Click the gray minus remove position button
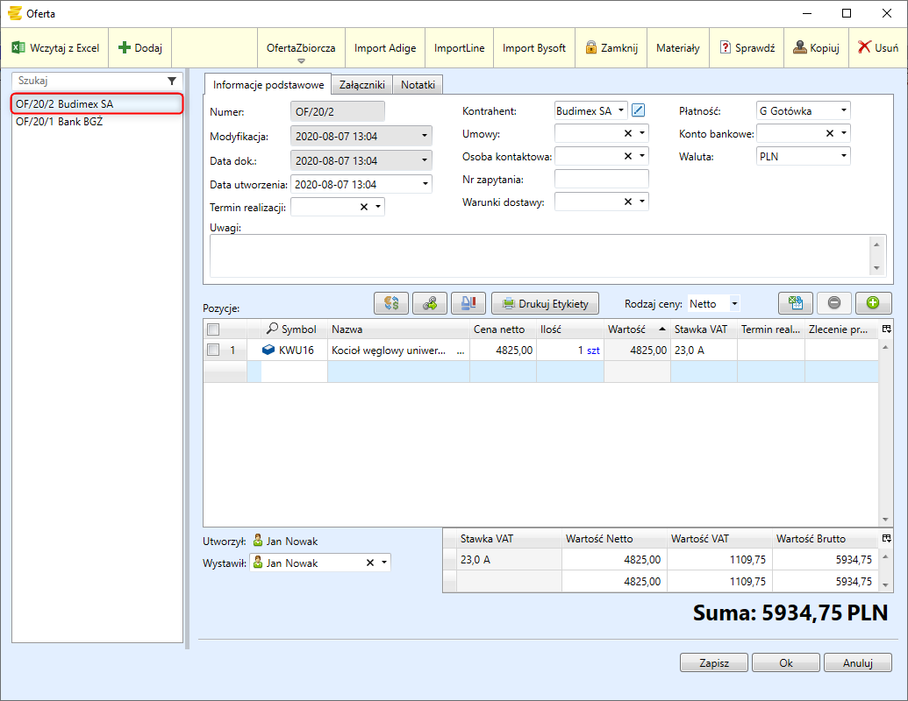 coord(833,303)
